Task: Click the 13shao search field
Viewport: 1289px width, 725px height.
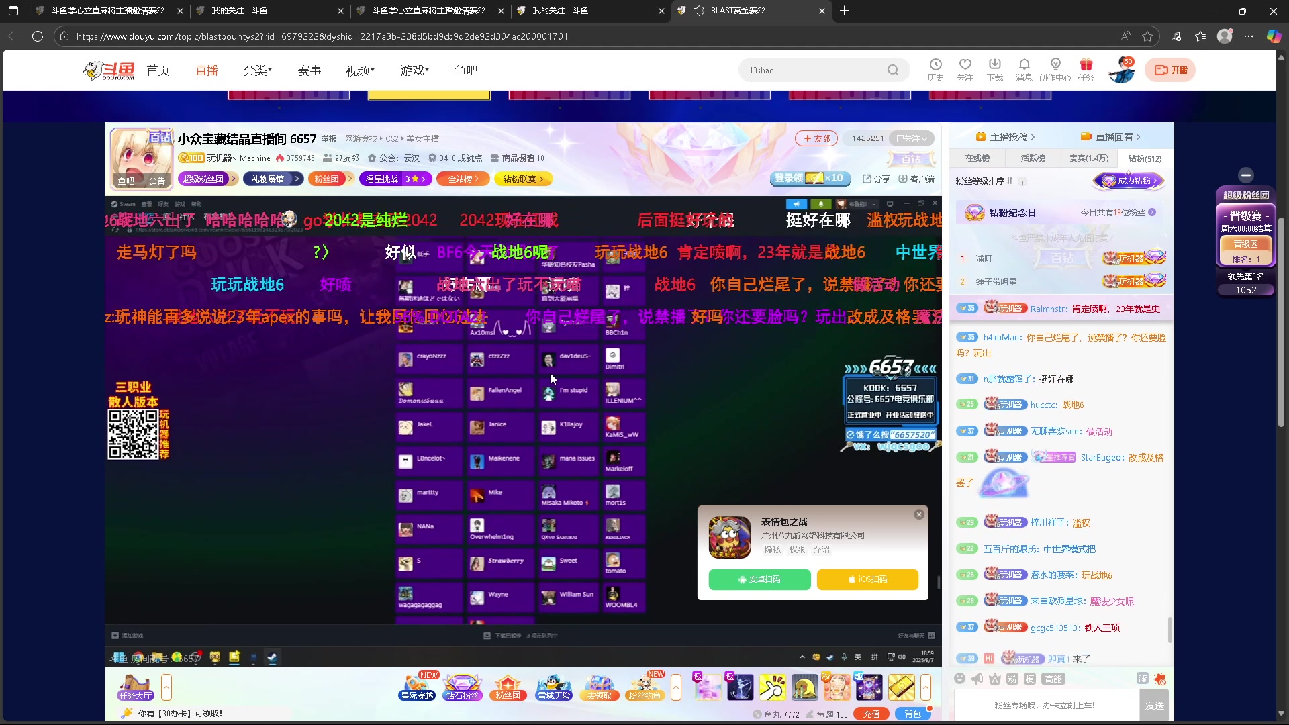Action: [814, 70]
